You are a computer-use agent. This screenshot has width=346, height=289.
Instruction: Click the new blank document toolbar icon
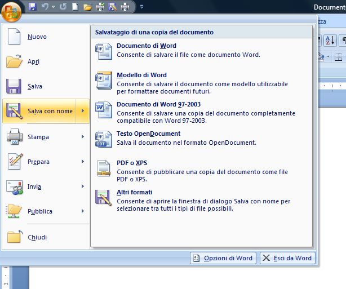[x=75, y=7]
